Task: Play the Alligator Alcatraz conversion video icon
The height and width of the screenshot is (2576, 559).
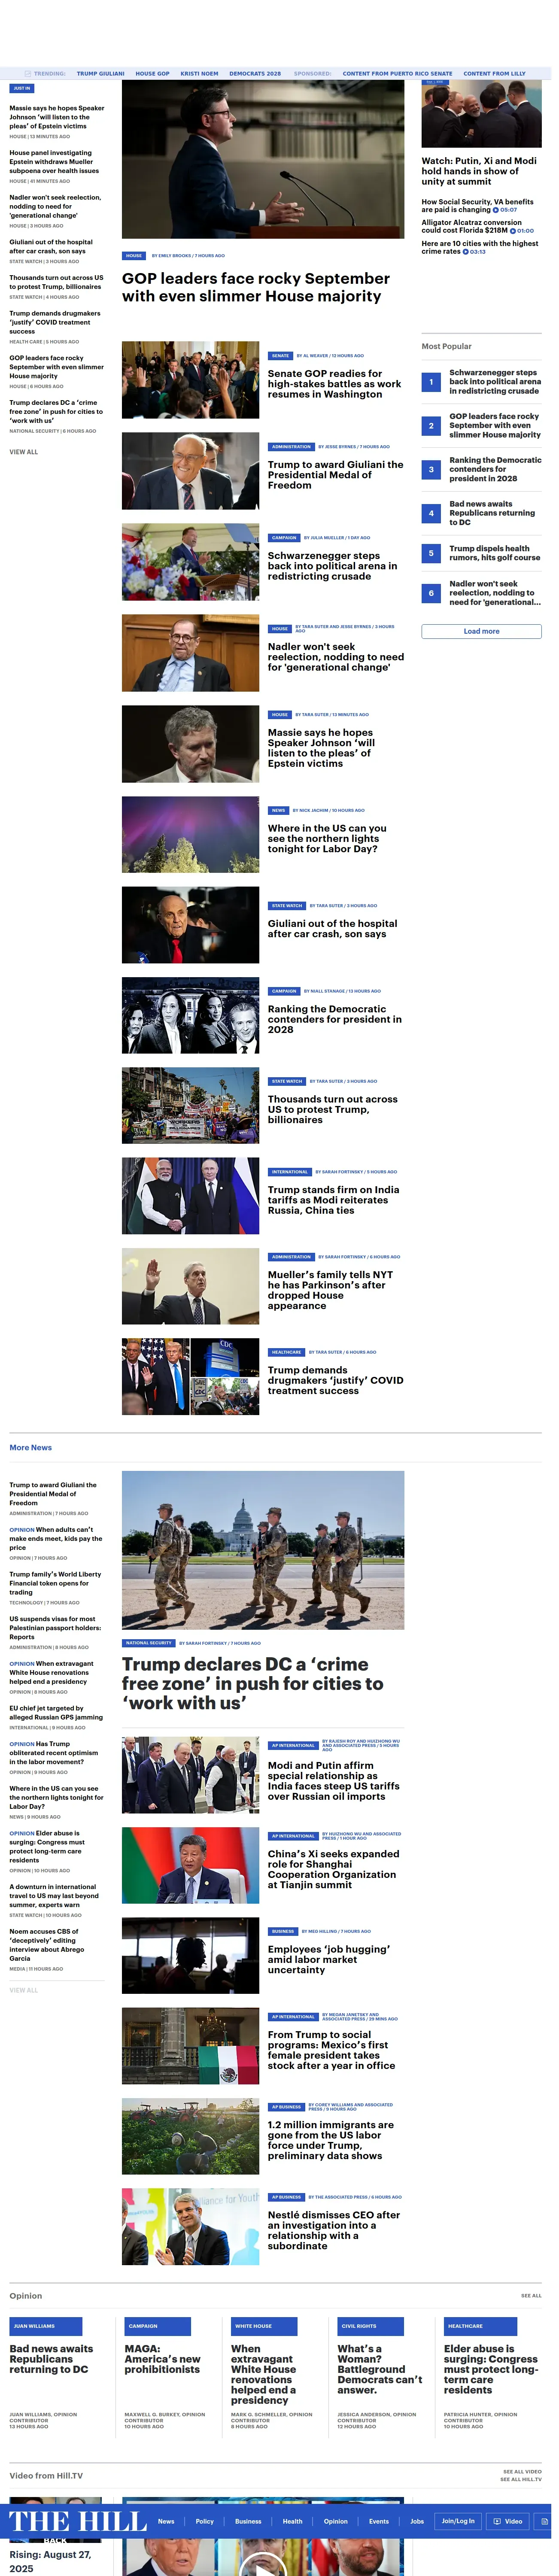Action: pyautogui.click(x=513, y=231)
